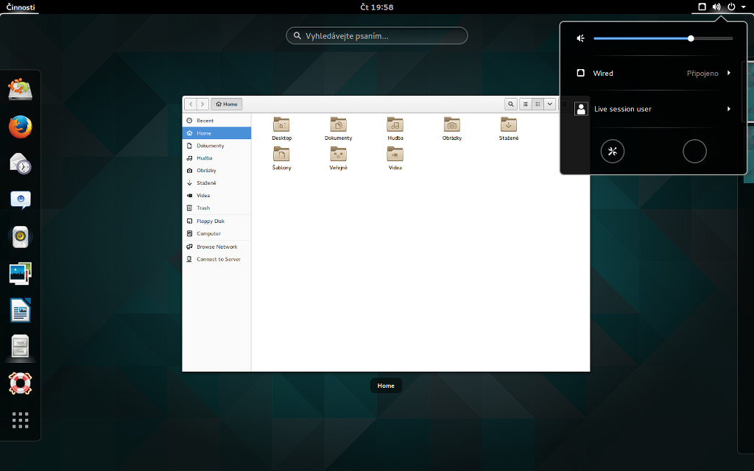The height and width of the screenshot is (471, 754).
Task: Select Obrázky in the sidebar
Action: click(217, 171)
